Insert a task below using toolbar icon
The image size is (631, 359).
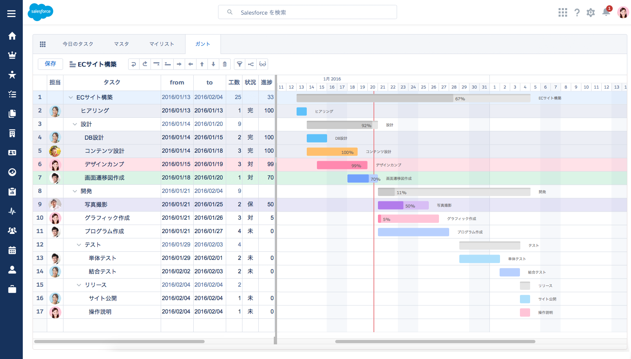pos(168,64)
